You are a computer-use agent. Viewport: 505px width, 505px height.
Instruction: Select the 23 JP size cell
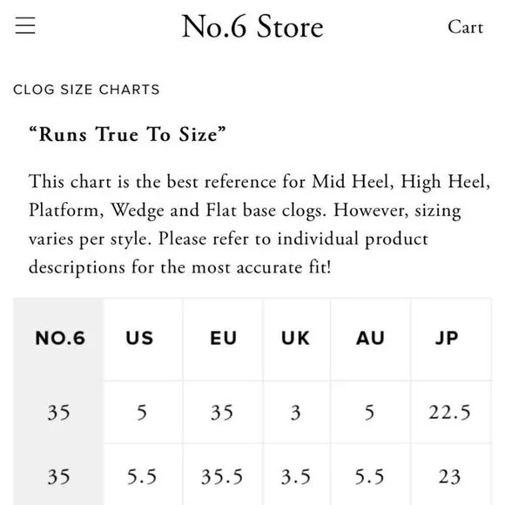(x=449, y=476)
